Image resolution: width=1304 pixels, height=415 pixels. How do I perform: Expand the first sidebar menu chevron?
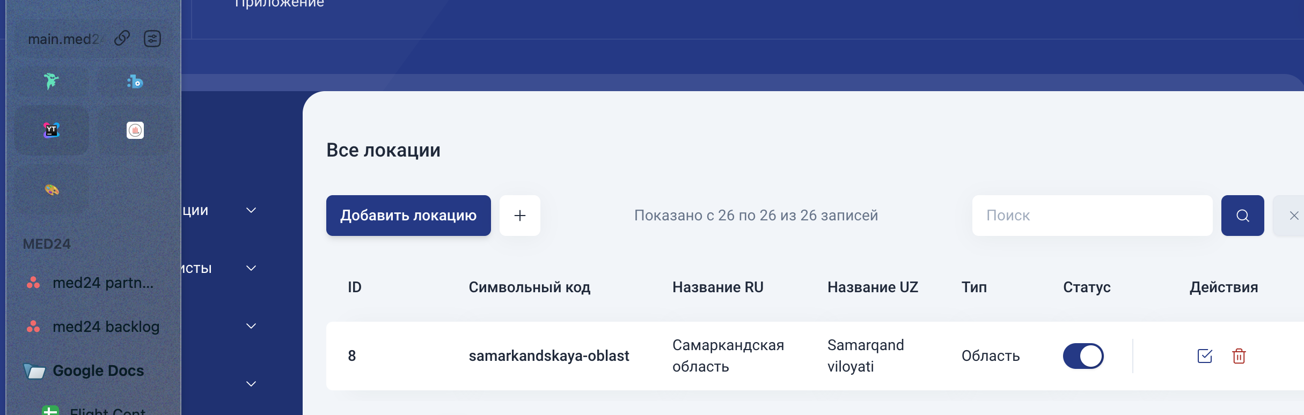pyautogui.click(x=251, y=210)
